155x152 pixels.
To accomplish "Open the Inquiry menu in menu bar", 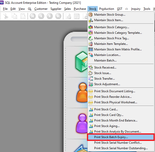I will point(136,9).
